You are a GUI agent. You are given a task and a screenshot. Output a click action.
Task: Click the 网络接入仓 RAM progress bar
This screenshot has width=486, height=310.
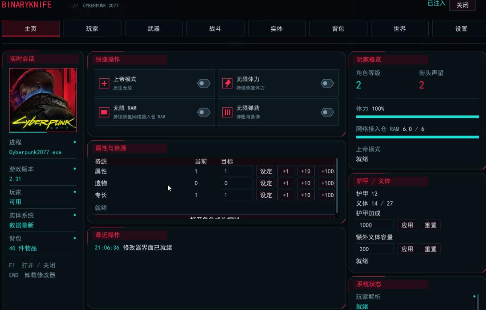[417, 137]
